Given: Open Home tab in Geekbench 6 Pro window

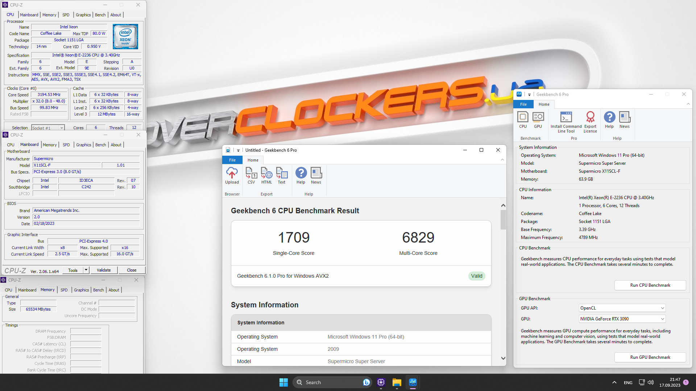Looking at the screenshot, I should 544,104.
